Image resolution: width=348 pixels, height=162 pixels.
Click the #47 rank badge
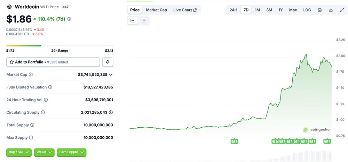click(65, 7)
